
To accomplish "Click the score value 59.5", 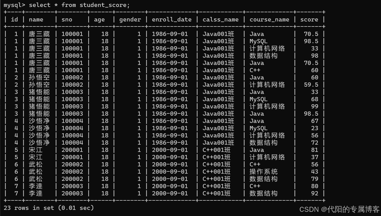I will pos(311,85).
